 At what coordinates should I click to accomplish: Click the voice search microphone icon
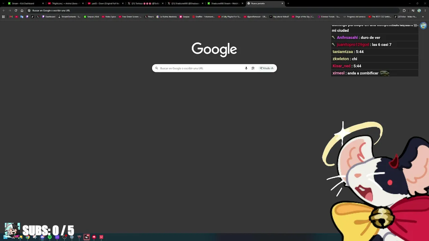pos(246,68)
